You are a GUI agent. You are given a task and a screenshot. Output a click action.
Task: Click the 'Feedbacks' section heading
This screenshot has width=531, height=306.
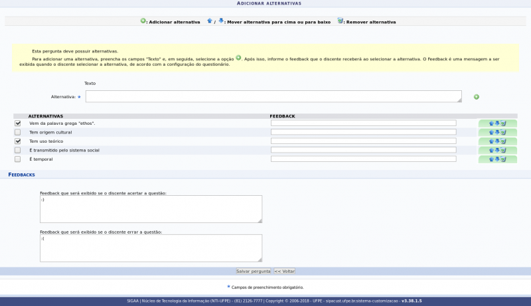click(22, 175)
